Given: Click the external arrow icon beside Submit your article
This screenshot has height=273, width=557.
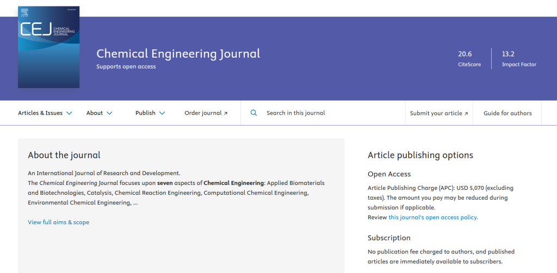Looking at the screenshot, I should coord(466,114).
